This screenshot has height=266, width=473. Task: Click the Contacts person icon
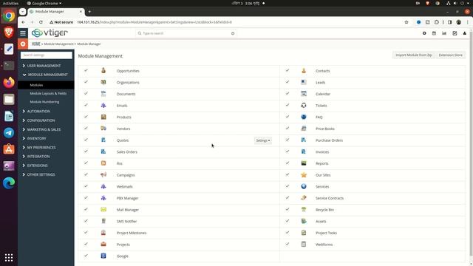[x=304, y=71]
